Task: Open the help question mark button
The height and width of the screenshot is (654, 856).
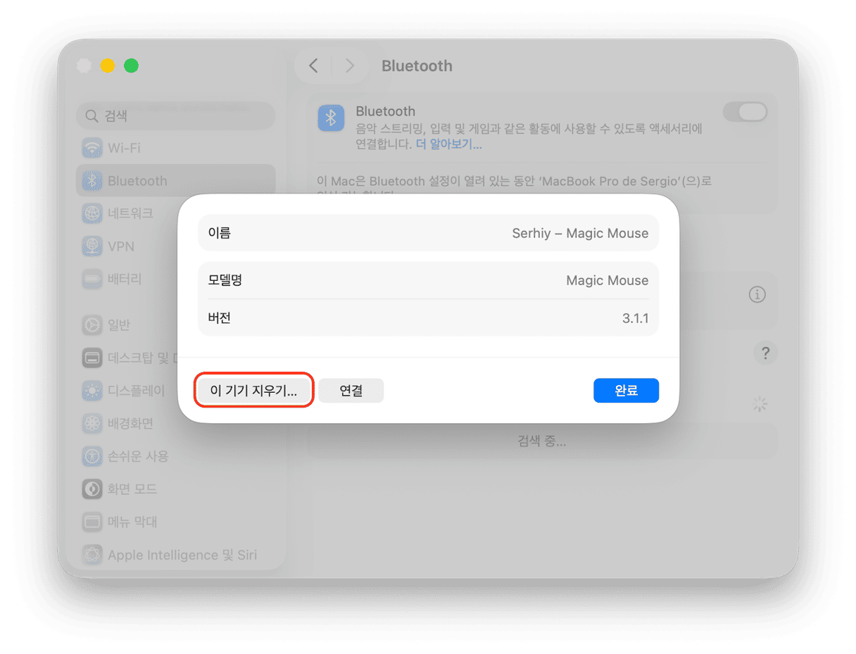Action: [x=765, y=353]
